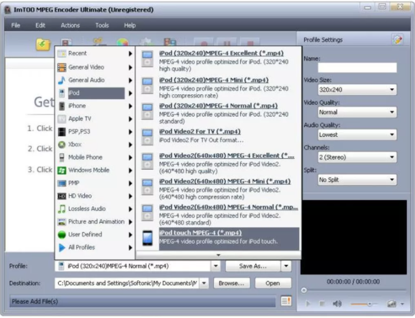Open the snapshot options dropdown arrow
The height and width of the screenshot is (318, 415).
[x=402, y=304]
